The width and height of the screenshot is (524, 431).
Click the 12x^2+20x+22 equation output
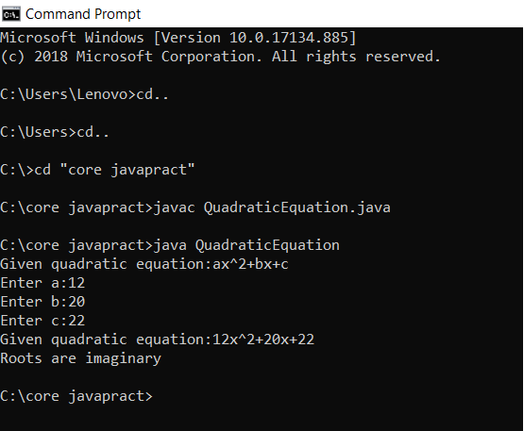263,340
